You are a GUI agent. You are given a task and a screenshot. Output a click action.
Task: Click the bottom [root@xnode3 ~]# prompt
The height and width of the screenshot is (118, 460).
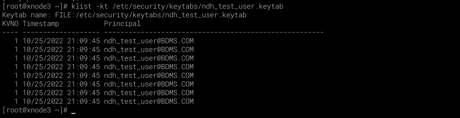[x=35, y=110]
